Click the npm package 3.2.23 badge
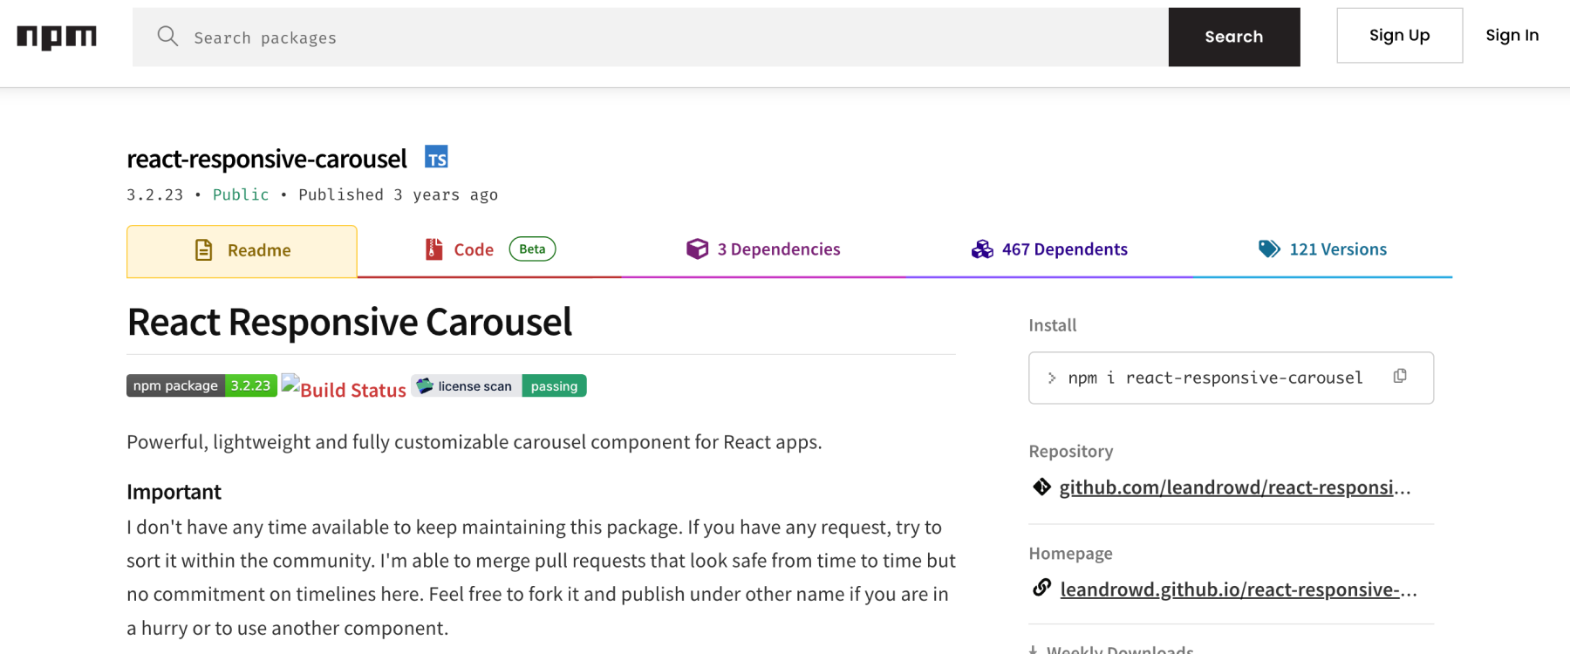The height and width of the screenshot is (654, 1570). tap(201, 385)
